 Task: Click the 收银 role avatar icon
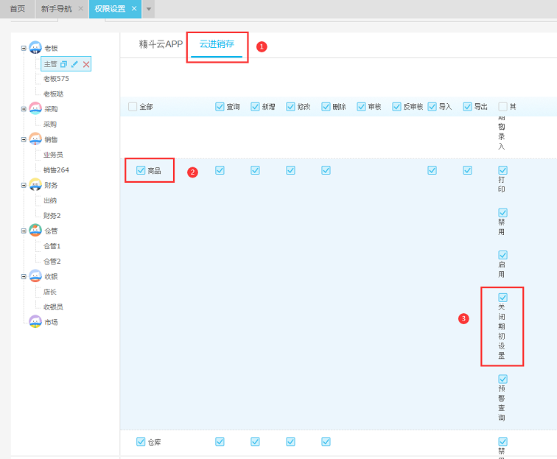point(35,276)
